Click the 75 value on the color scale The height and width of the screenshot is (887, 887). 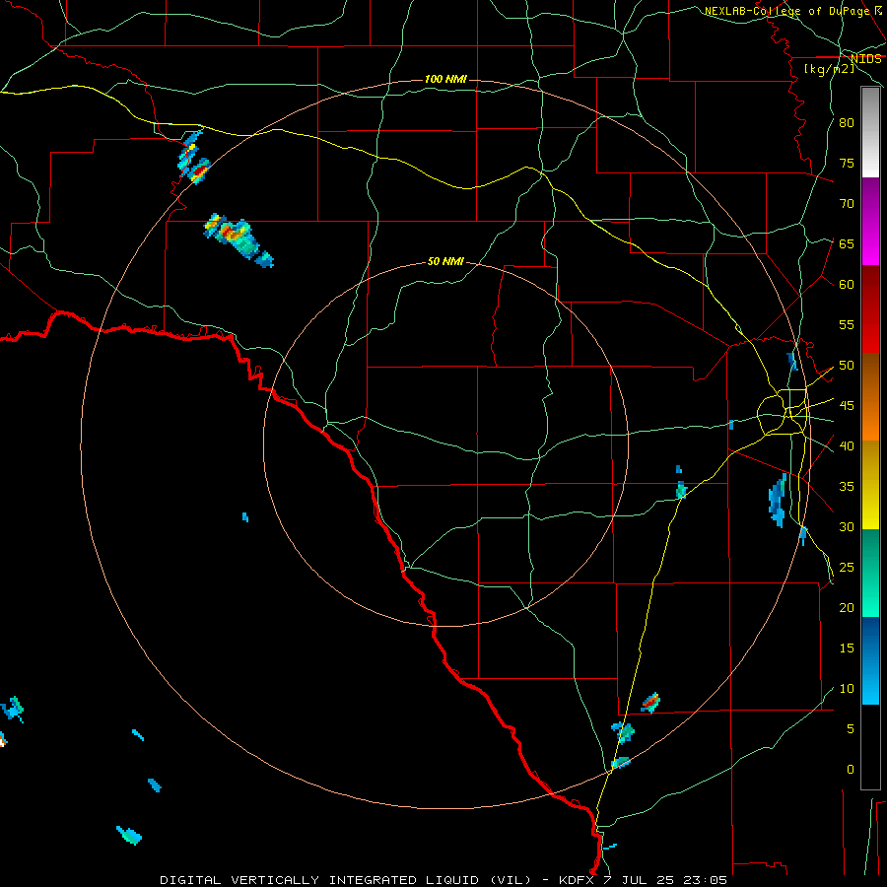point(847,163)
